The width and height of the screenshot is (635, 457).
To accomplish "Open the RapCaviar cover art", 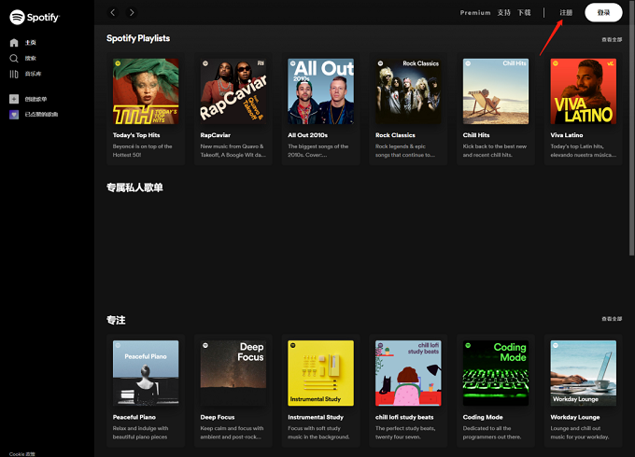I will (x=233, y=91).
